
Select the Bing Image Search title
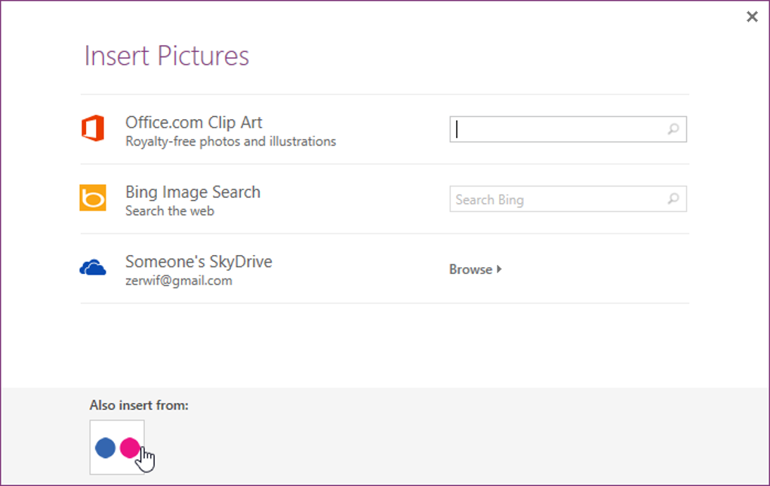(192, 192)
